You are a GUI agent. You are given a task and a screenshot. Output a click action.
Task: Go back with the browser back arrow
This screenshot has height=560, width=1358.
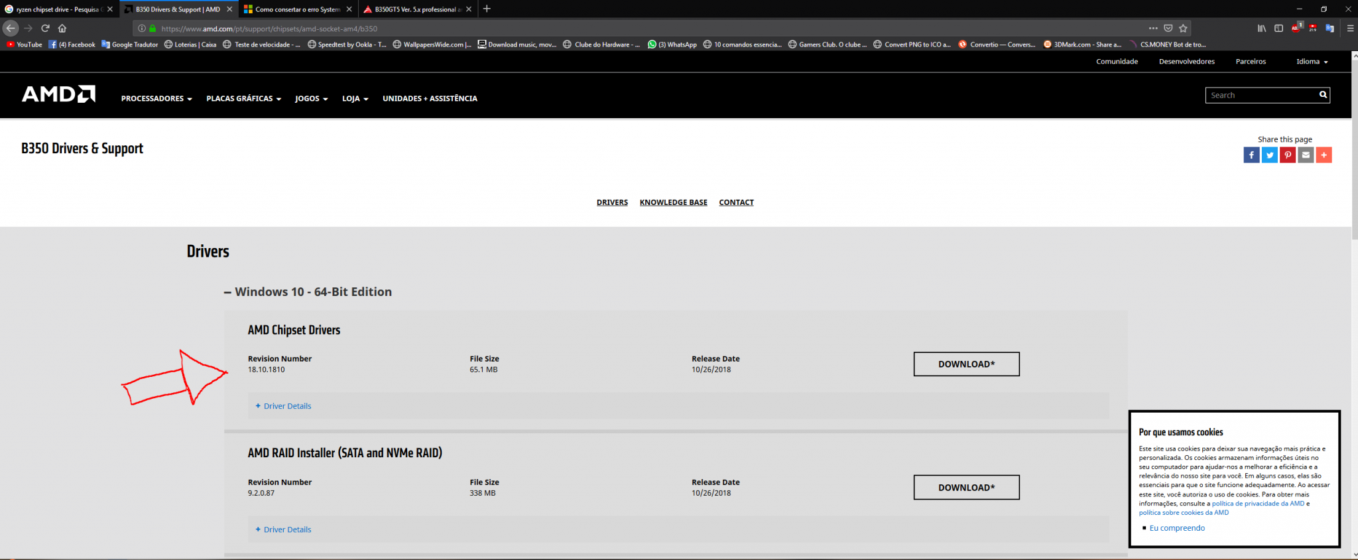[x=11, y=28]
